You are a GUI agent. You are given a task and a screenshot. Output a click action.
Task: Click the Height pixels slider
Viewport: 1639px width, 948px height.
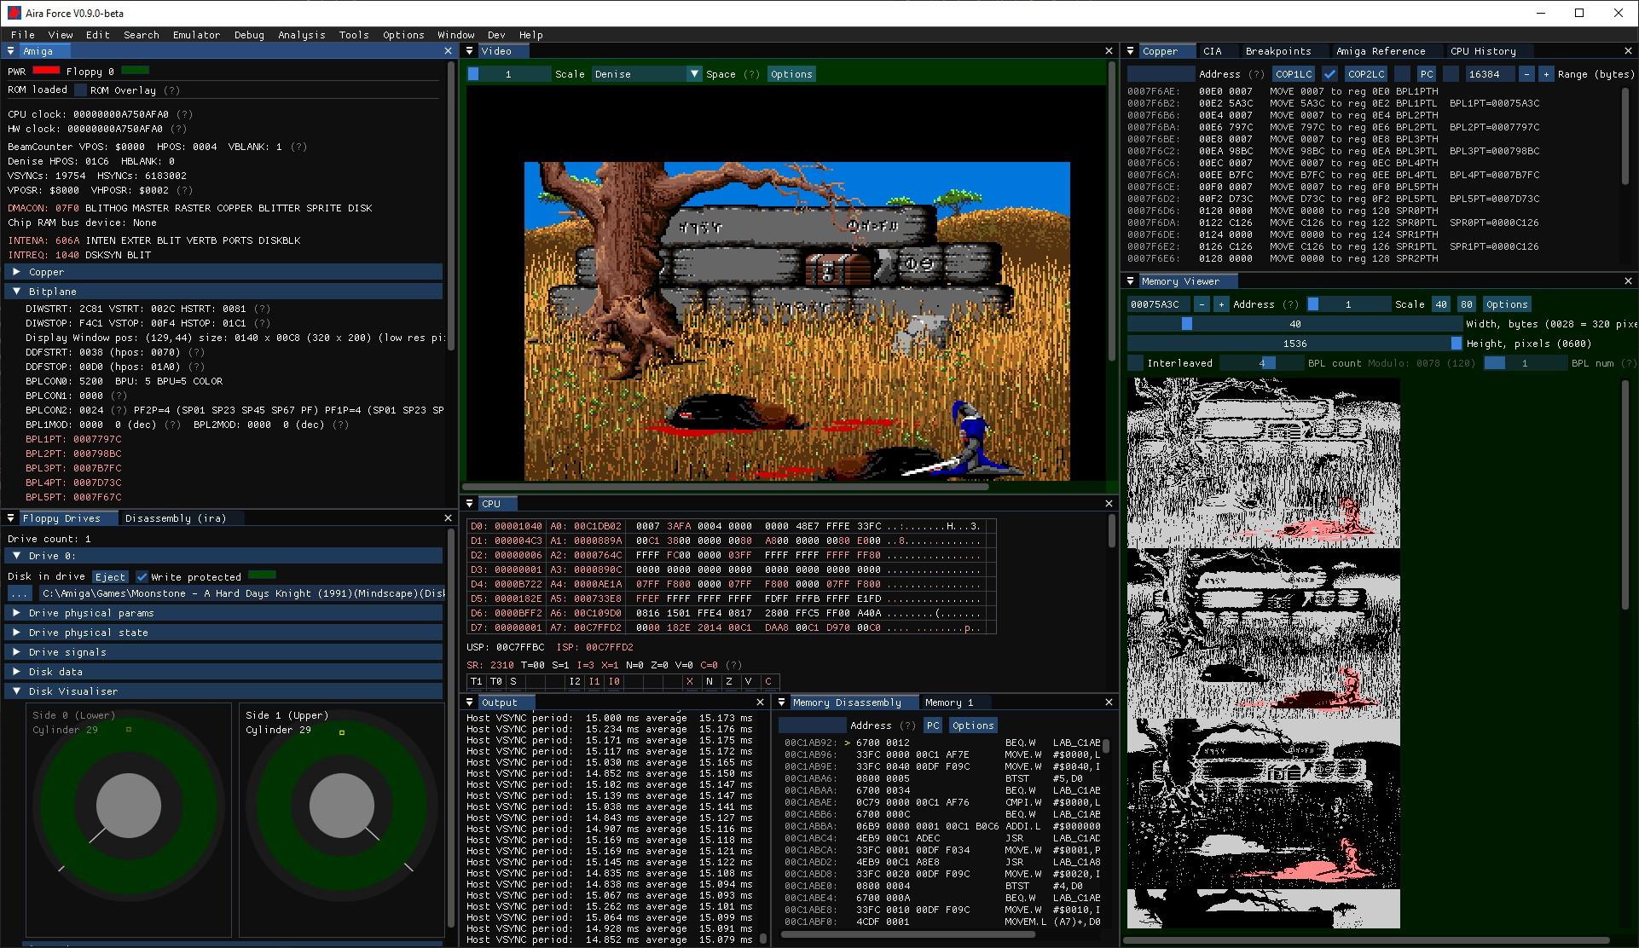click(1294, 344)
